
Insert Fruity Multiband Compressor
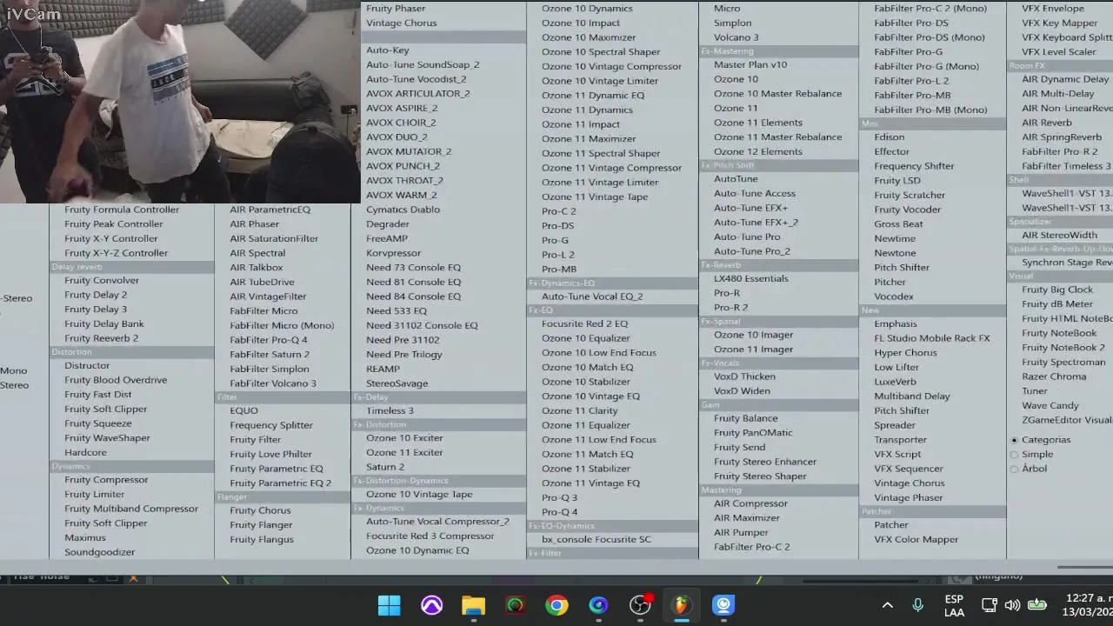pos(131,509)
